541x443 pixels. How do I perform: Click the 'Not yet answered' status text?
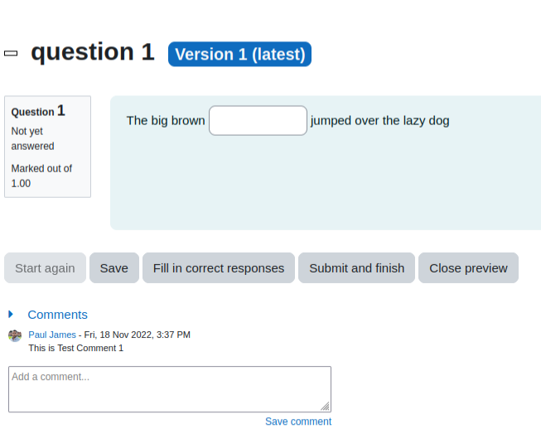pos(33,138)
